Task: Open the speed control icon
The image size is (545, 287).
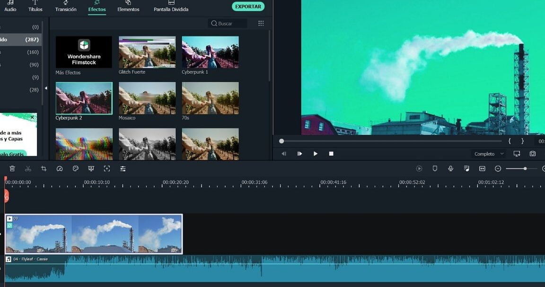Action: pyautogui.click(x=60, y=169)
